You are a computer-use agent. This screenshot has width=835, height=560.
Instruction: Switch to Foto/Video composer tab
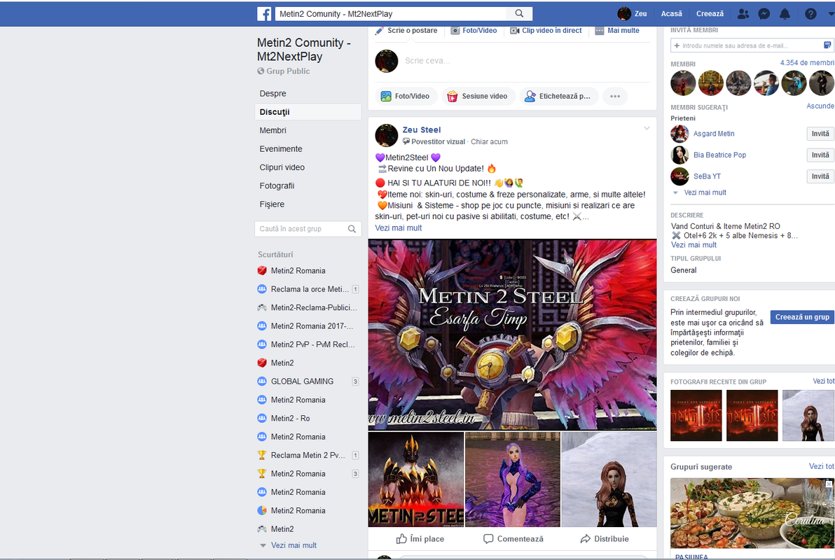point(474,30)
